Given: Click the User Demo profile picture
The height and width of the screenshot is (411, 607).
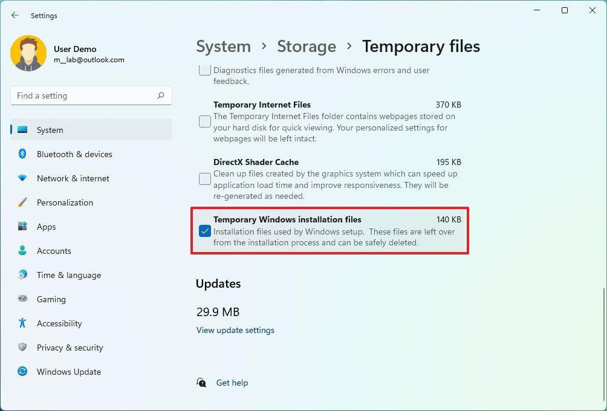Looking at the screenshot, I should (27, 53).
